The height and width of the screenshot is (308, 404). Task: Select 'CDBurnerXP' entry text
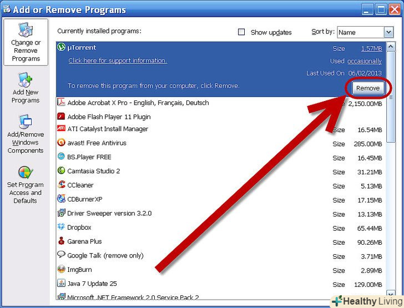click(85, 199)
